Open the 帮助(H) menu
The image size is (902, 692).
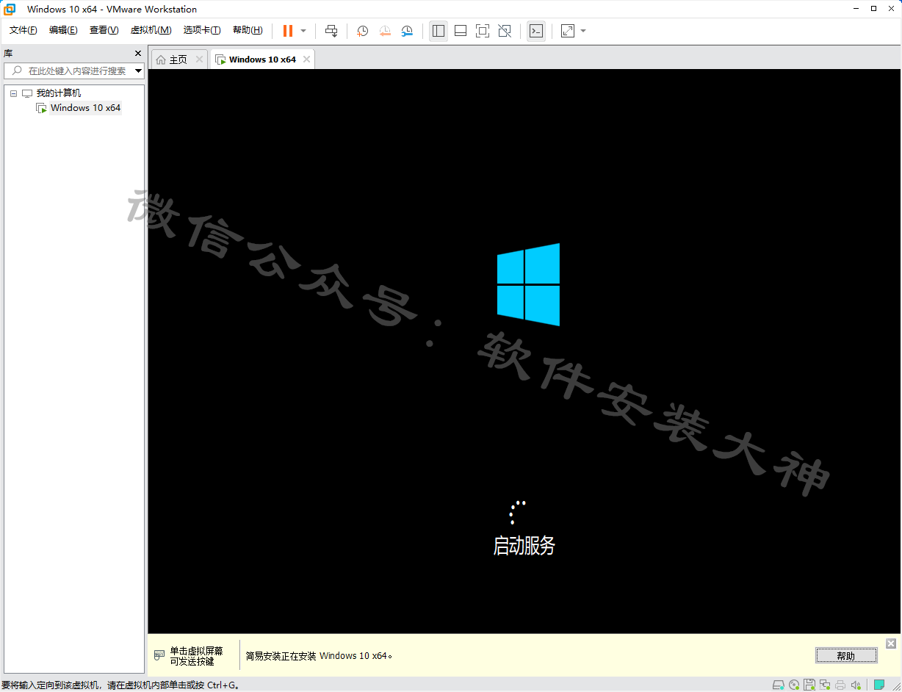(x=248, y=30)
